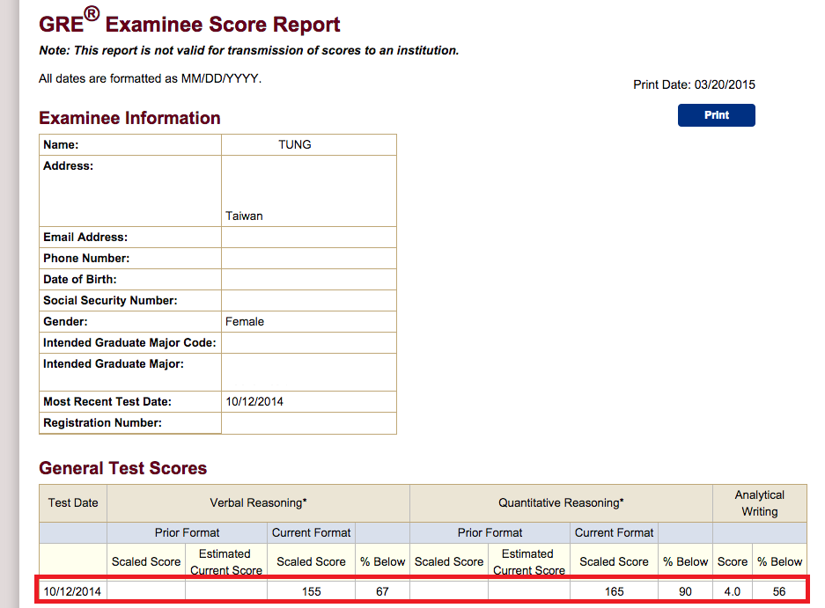
Task: Click the Taiwan address text
Action: tap(244, 216)
